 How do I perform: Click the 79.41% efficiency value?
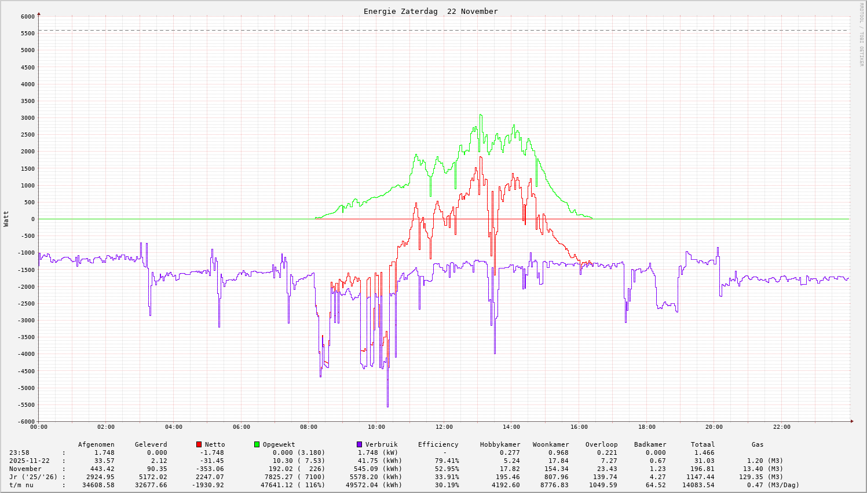click(x=447, y=461)
